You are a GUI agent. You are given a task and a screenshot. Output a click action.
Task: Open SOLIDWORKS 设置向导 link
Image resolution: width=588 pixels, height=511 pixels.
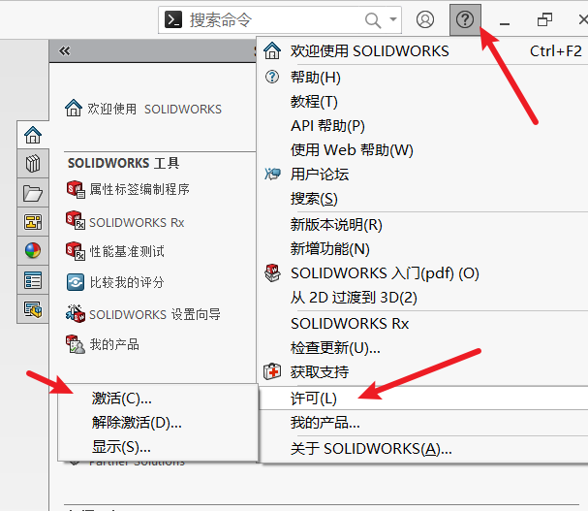(x=154, y=314)
